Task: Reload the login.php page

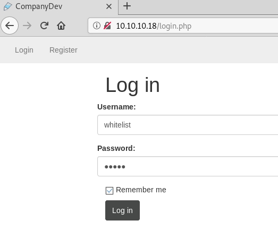Action: click(x=44, y=26)
